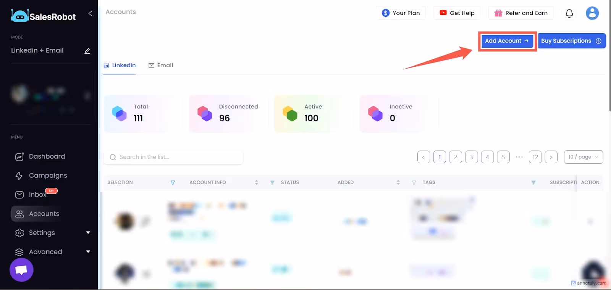Open the Account Info column filter
The height and width of the screenshot is (290, 611).
[x=272, y=183]
